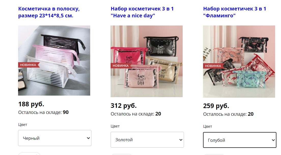The height and width of the screenshot is (155, 281).
Task: Click the "Have a nice day" set photo
Action: (x=146, y=61)
